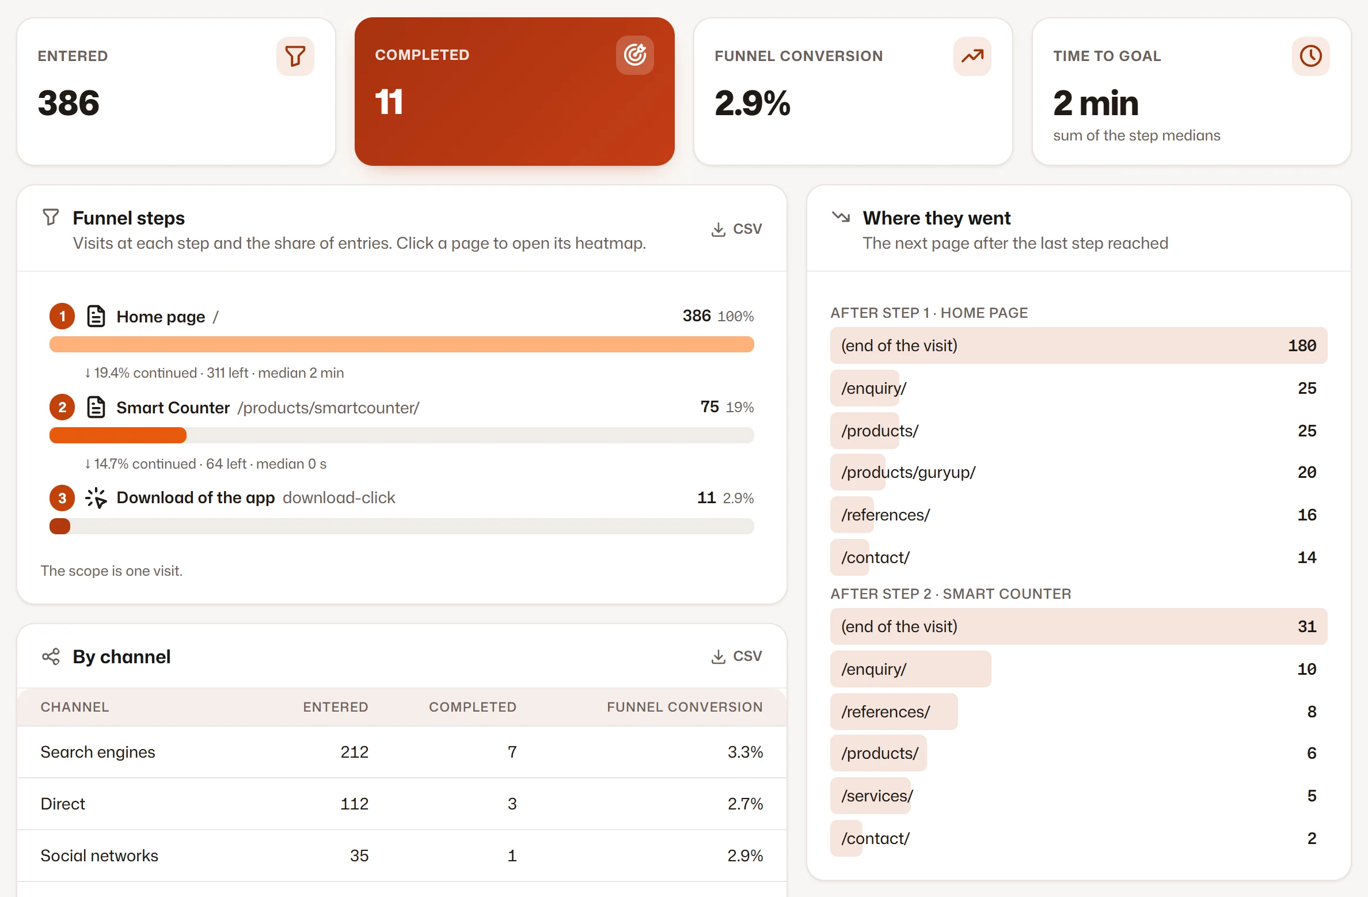The height and width of the screenshot is (897, 1368).
Task: Select the Download of the app step
Action: click(x=196, y=497)
